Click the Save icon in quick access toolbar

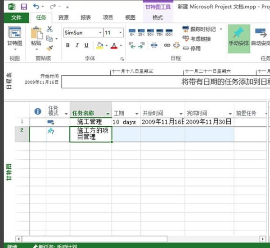click(23, 6)
